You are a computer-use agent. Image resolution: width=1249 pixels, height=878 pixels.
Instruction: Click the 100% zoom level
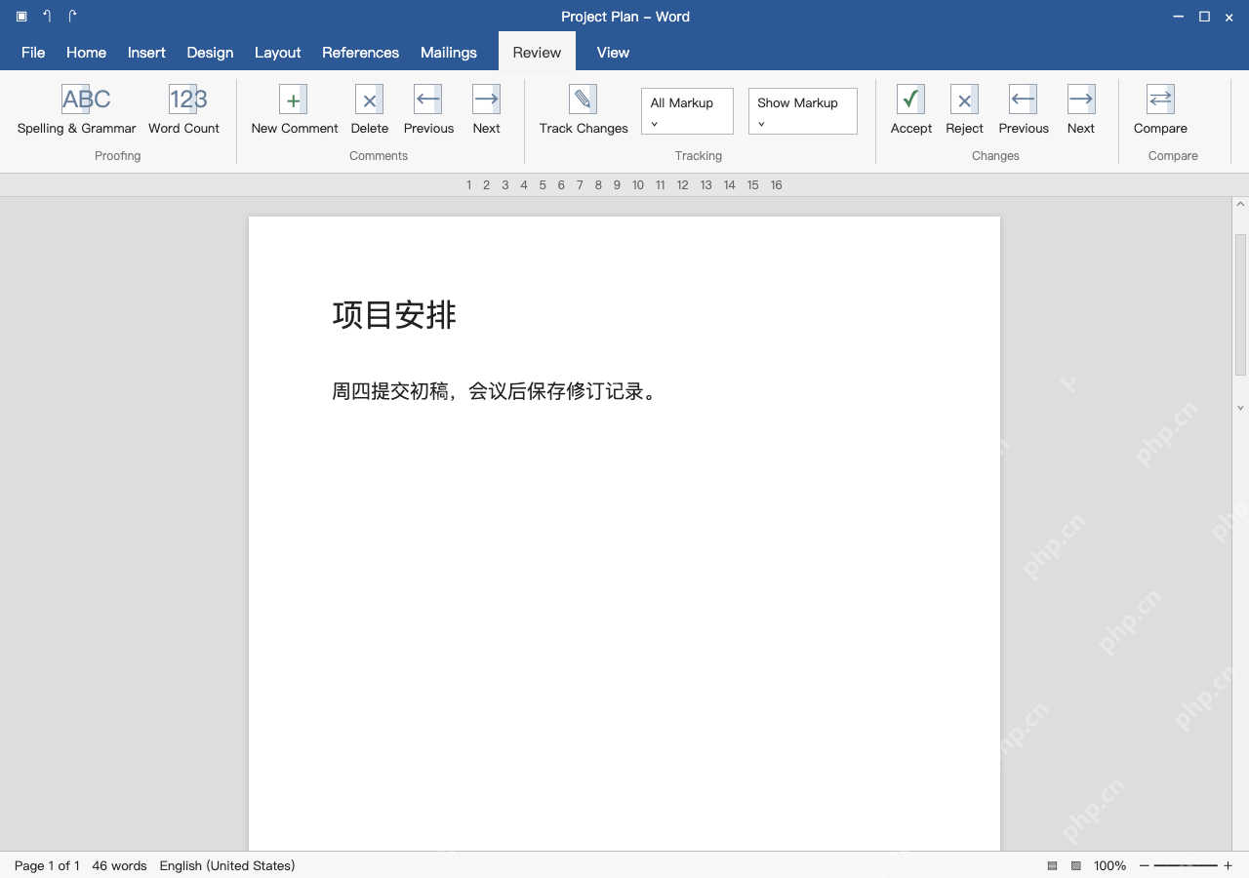click(x=1109, y=865)
